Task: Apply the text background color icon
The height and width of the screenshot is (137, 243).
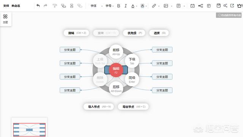Action: click(142, 6)
